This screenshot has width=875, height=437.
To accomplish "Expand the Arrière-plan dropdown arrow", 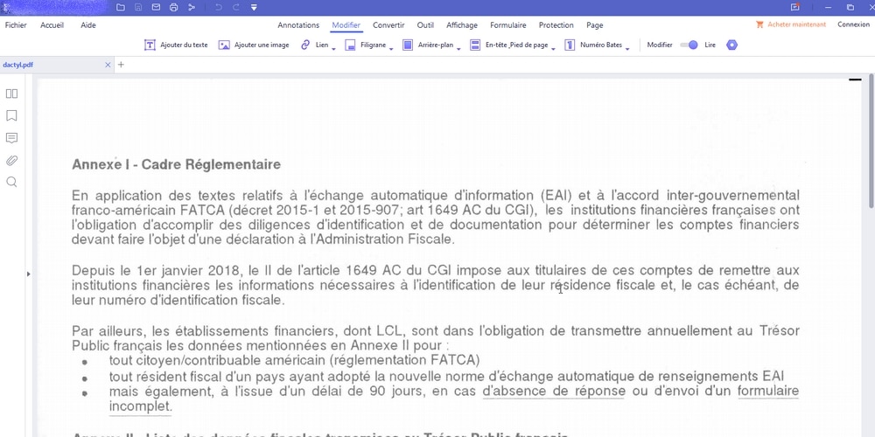I will pyautogui.click(x=458, y=49).
